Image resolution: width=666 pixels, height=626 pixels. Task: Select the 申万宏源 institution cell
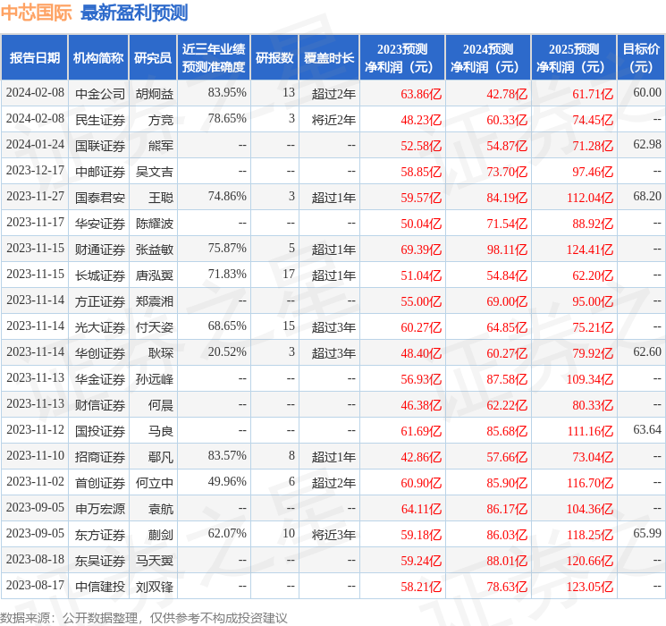[100, 509]
